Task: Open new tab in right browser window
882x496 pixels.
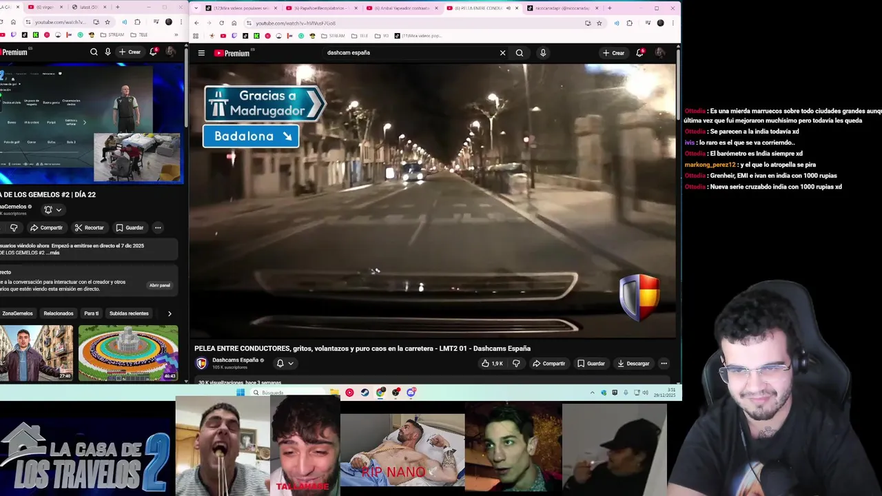Action: [x=609, y=8]
